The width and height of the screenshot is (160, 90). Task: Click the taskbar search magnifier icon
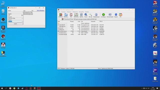6,88
